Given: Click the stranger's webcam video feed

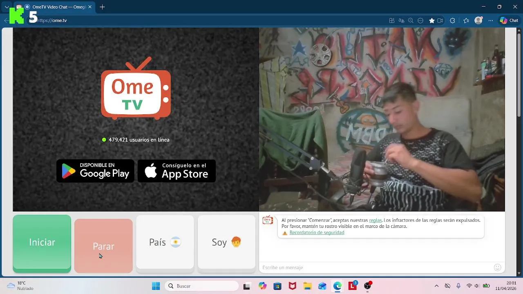Looking at the screenshot, I should pyautogui.click(x=382, y=120).
